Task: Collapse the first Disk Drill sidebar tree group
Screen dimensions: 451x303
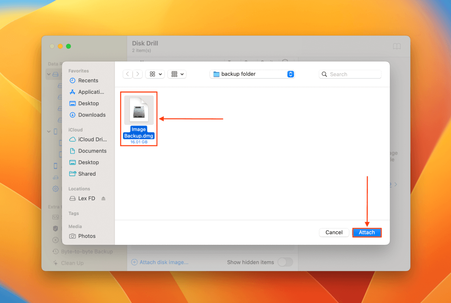Action: click(x=49, y=74)
